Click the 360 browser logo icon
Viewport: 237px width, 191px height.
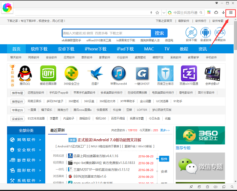pyautogui.click(x=7, y=8)
